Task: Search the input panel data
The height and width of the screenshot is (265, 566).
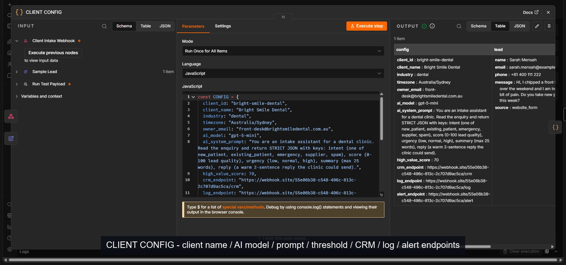Action: coord(104,26)
